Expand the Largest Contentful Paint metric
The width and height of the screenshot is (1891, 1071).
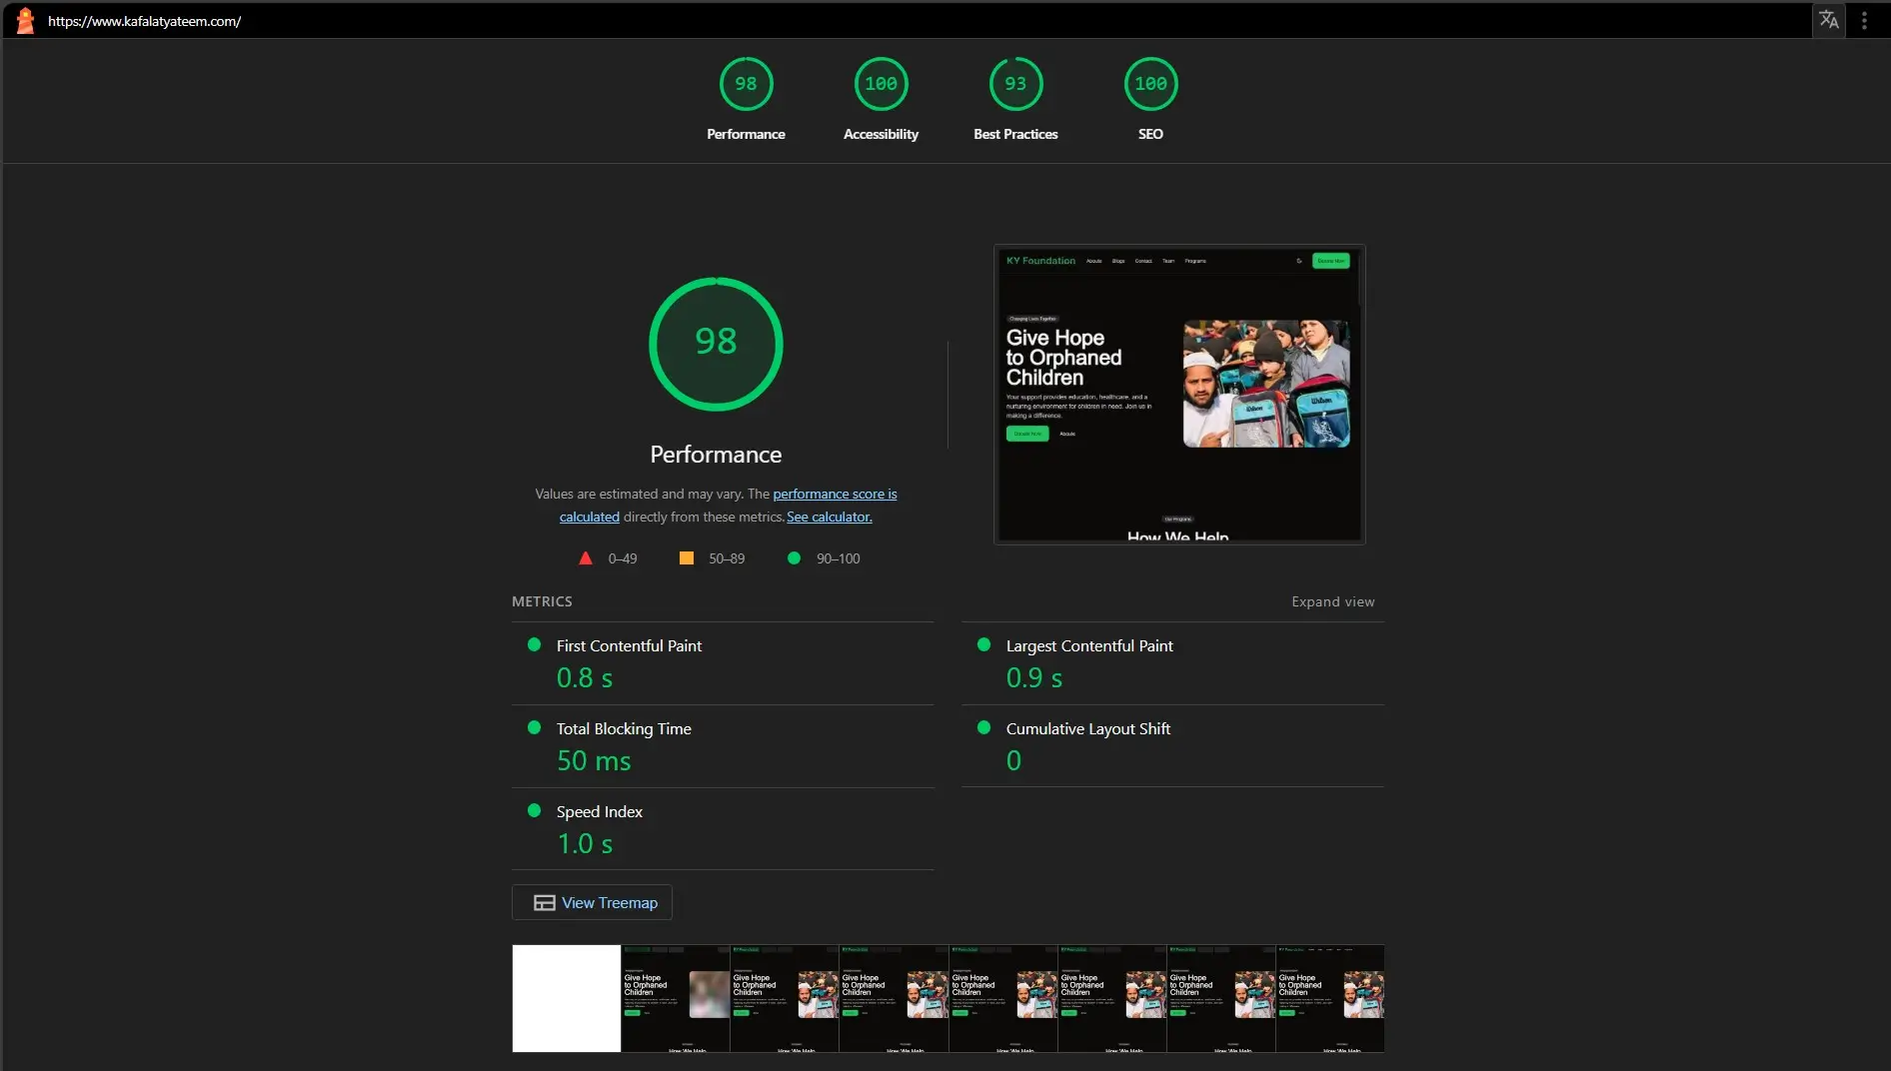pyautogui.click(x=1088, y=646)
